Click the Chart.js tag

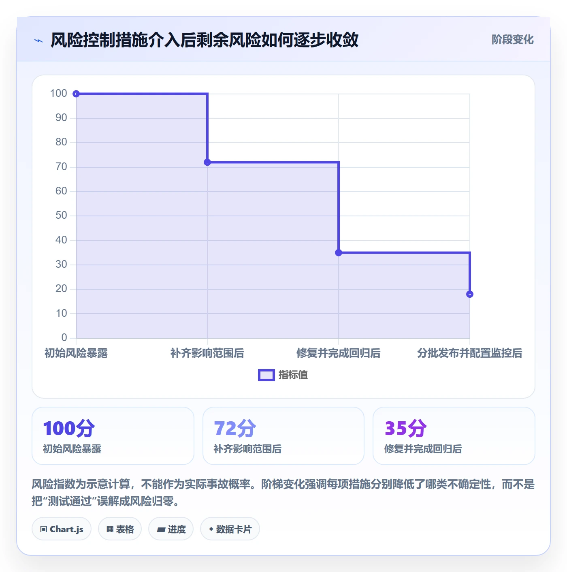click(62, 529)
